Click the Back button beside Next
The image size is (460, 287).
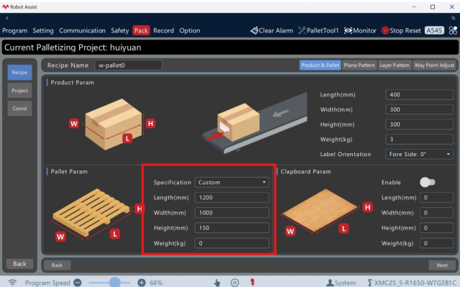[x=57, y=265]
